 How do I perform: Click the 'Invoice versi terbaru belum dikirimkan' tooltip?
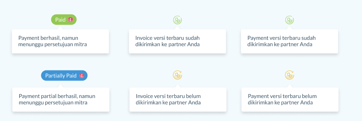coord(178,100)
